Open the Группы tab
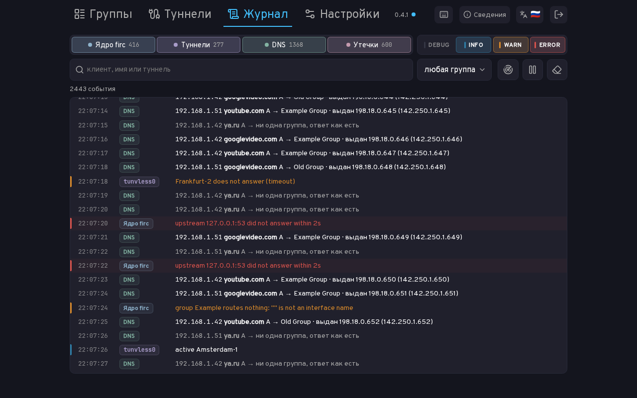The image size is (637, 398). click(x=103, y=14)
